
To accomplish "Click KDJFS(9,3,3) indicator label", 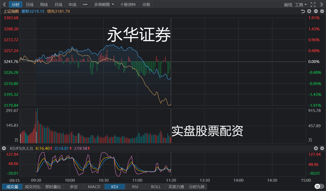I will (x=21, y=148).
